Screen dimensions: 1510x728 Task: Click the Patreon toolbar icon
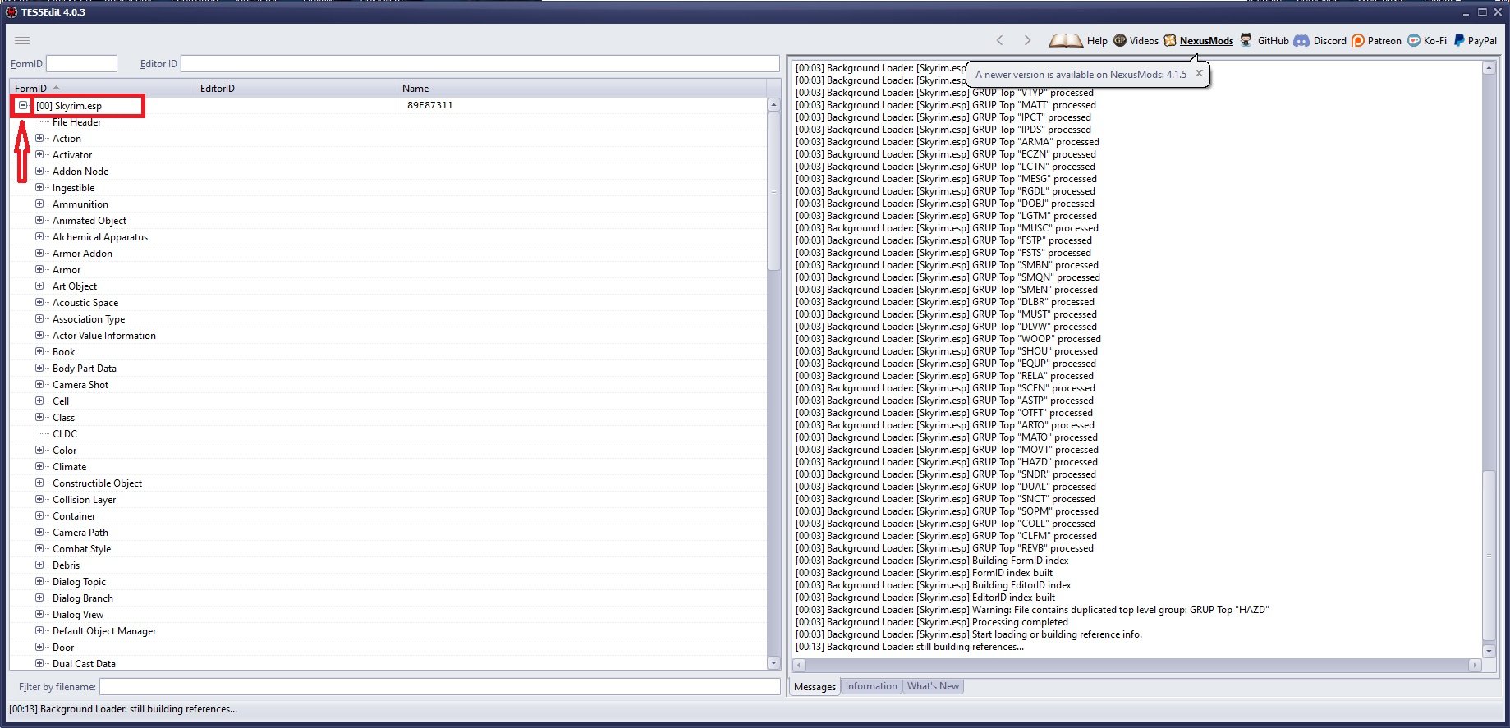click(1358, 40)
